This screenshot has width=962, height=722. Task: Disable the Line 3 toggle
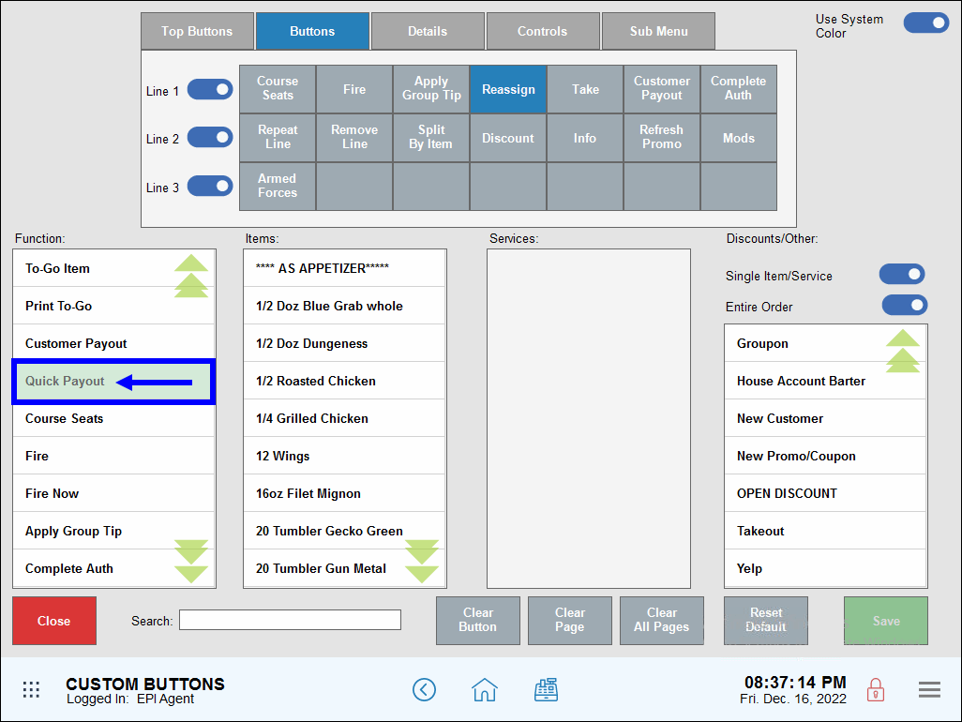coord(210,186)
